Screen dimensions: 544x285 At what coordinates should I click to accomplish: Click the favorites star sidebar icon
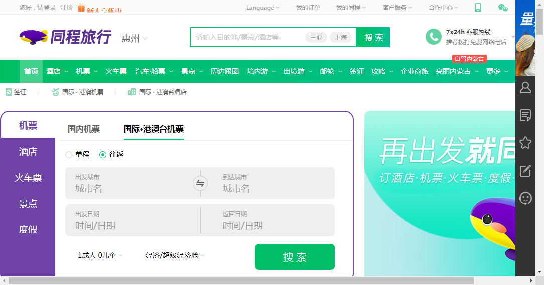pyautogui.click(x=525, y=143)
